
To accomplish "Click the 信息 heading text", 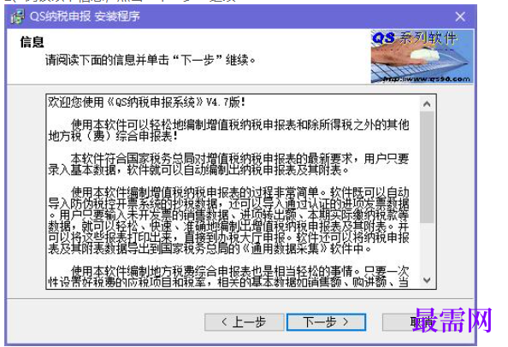I will [32, 42].
